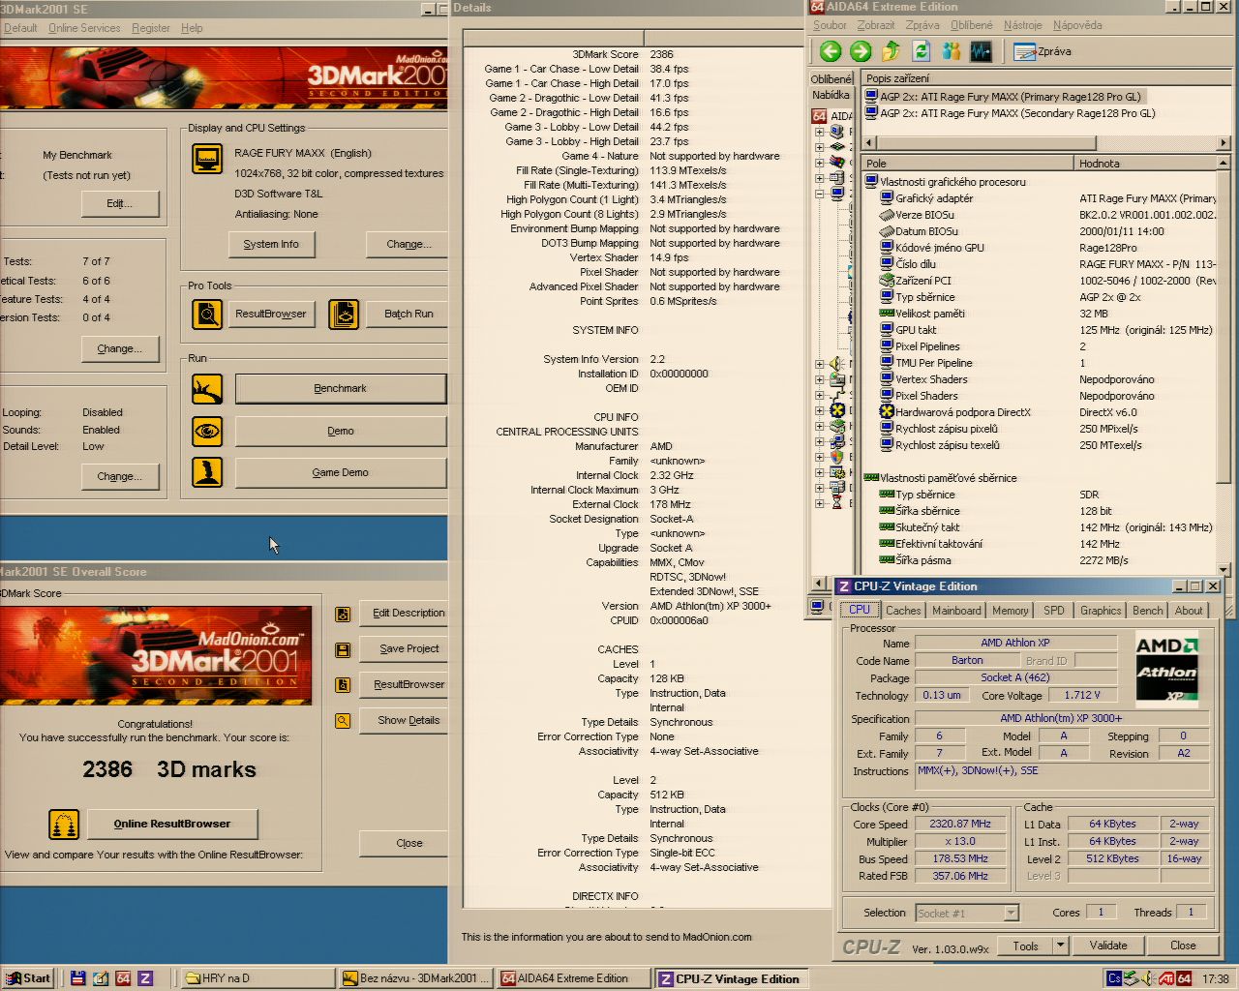This screenshot has width=1239, height=991.
Task: Select the Oblíbené tab in AIDA64
Action: point(831,78)
